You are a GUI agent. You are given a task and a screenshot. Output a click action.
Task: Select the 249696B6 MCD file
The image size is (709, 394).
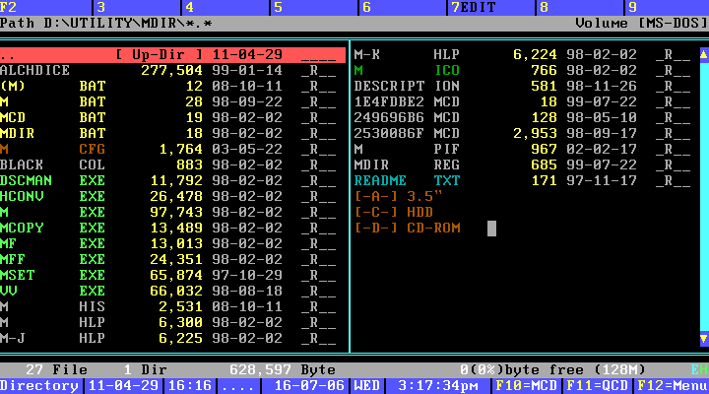525,117
